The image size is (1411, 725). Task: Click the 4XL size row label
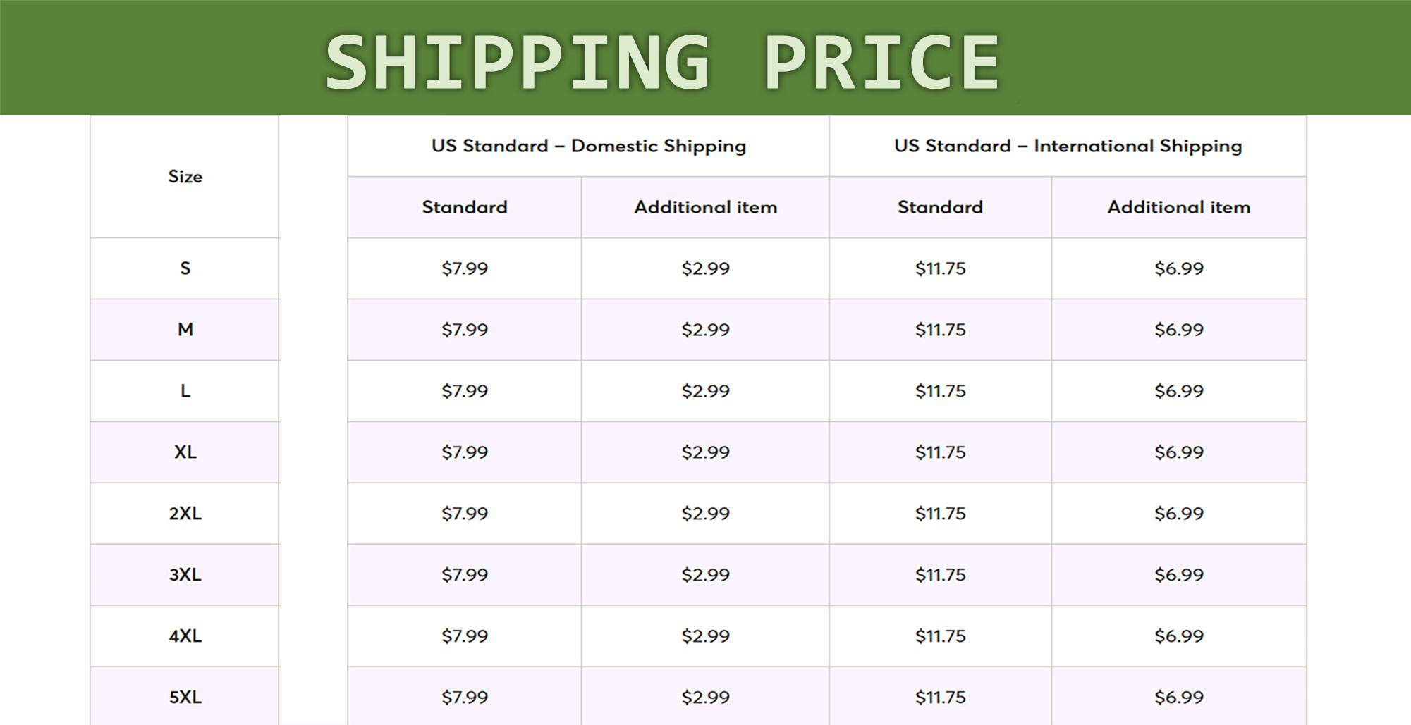pos(185,636)
